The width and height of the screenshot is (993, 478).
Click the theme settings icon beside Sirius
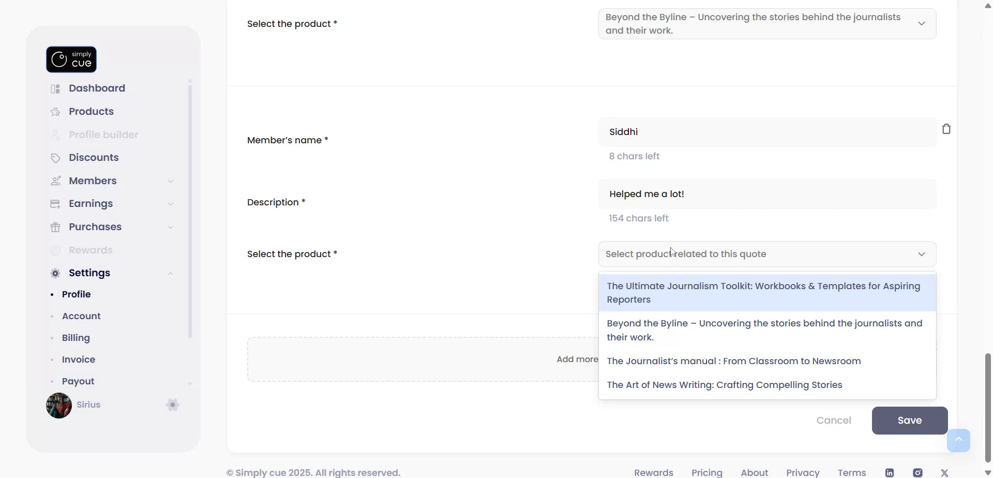tap(172, 405)
